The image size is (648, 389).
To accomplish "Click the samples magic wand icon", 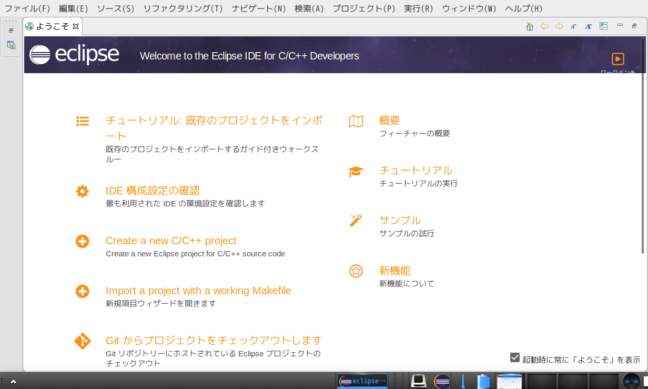I will point(356,221).
